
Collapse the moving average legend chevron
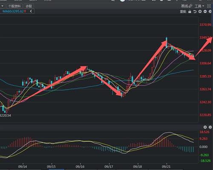pos(31,11)
